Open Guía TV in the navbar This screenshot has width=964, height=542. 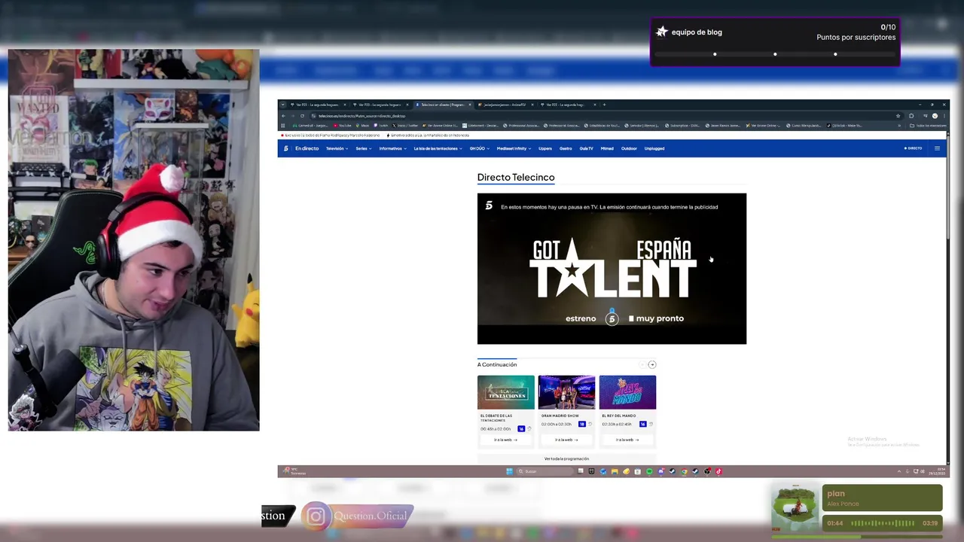pyautogui.click(x=587, y=148)
